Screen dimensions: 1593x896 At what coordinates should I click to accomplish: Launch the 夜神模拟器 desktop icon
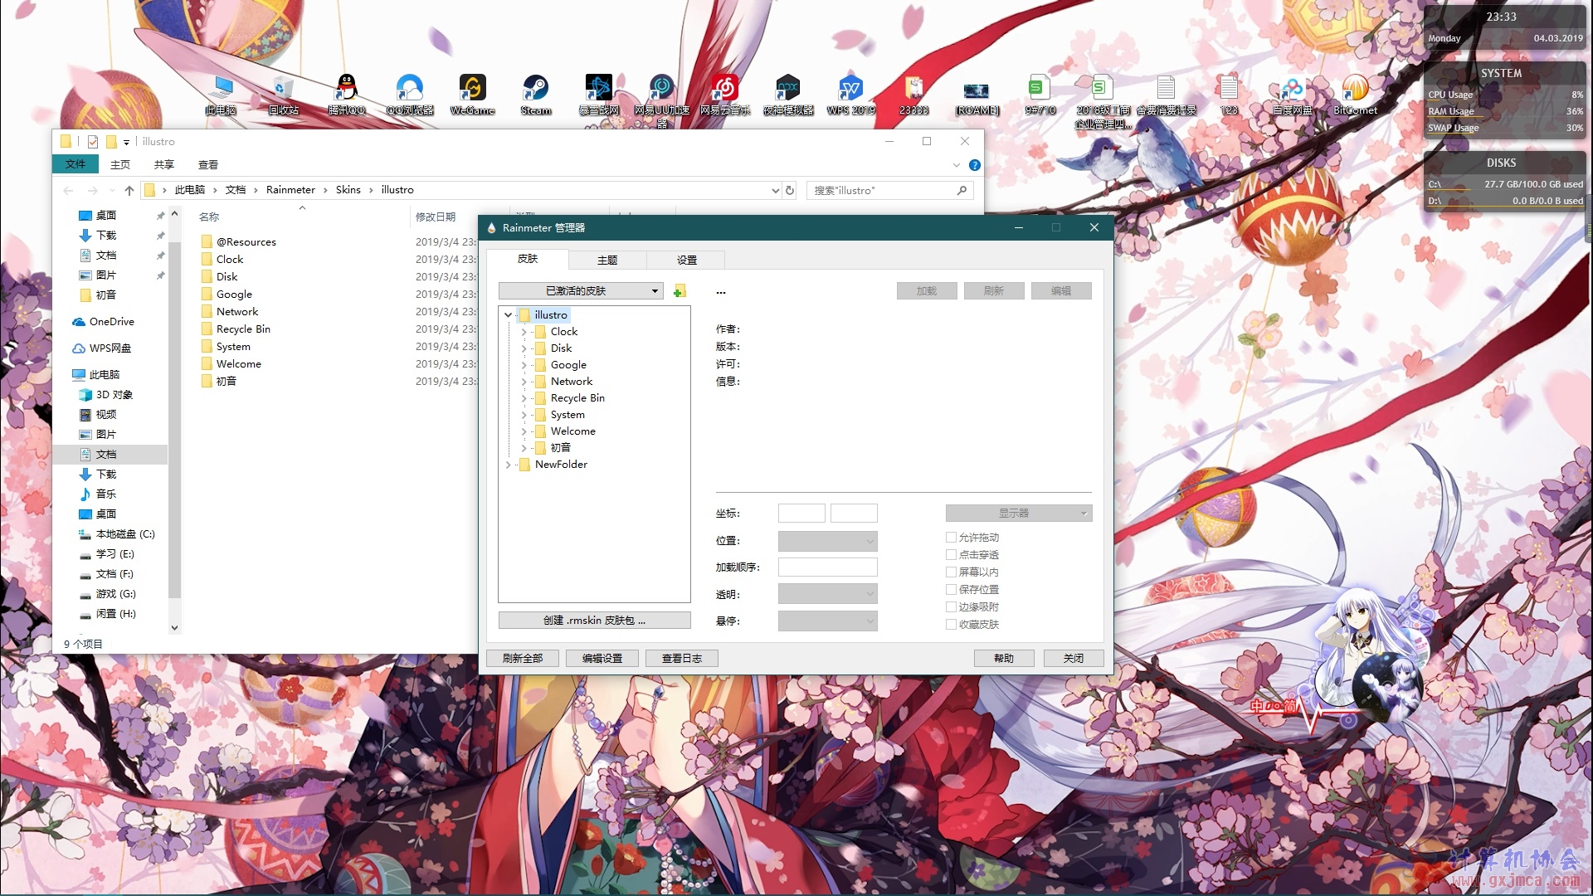(788, 94)
